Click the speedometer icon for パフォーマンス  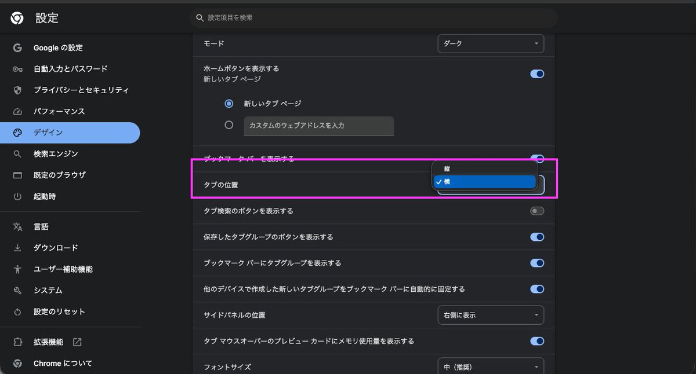pos(17,111)
